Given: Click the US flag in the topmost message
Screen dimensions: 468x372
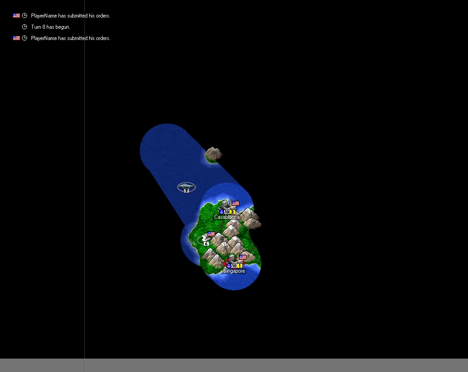Looking at the screenshot, I should pyautogui.click(x=16, y=16).
